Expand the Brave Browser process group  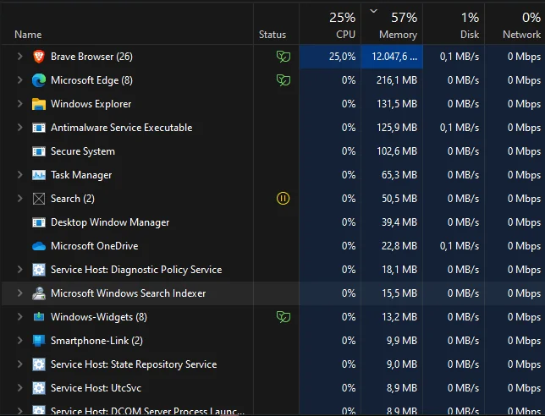click(19, 57)
